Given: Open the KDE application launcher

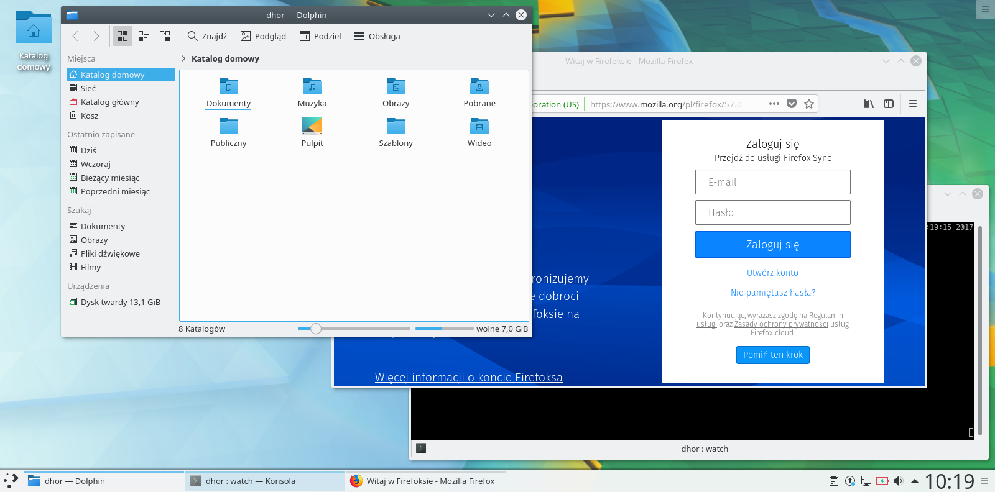Looking at the screenshot, I should (x=11, y=481).
